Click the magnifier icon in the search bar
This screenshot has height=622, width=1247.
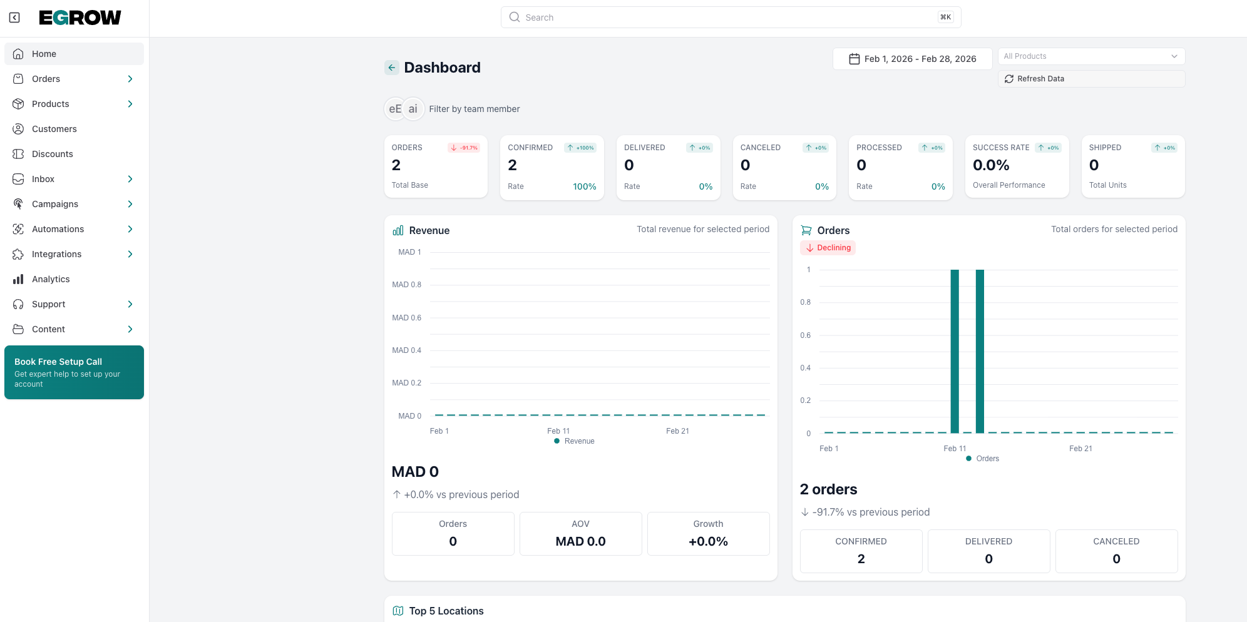[x=515, y=17]
